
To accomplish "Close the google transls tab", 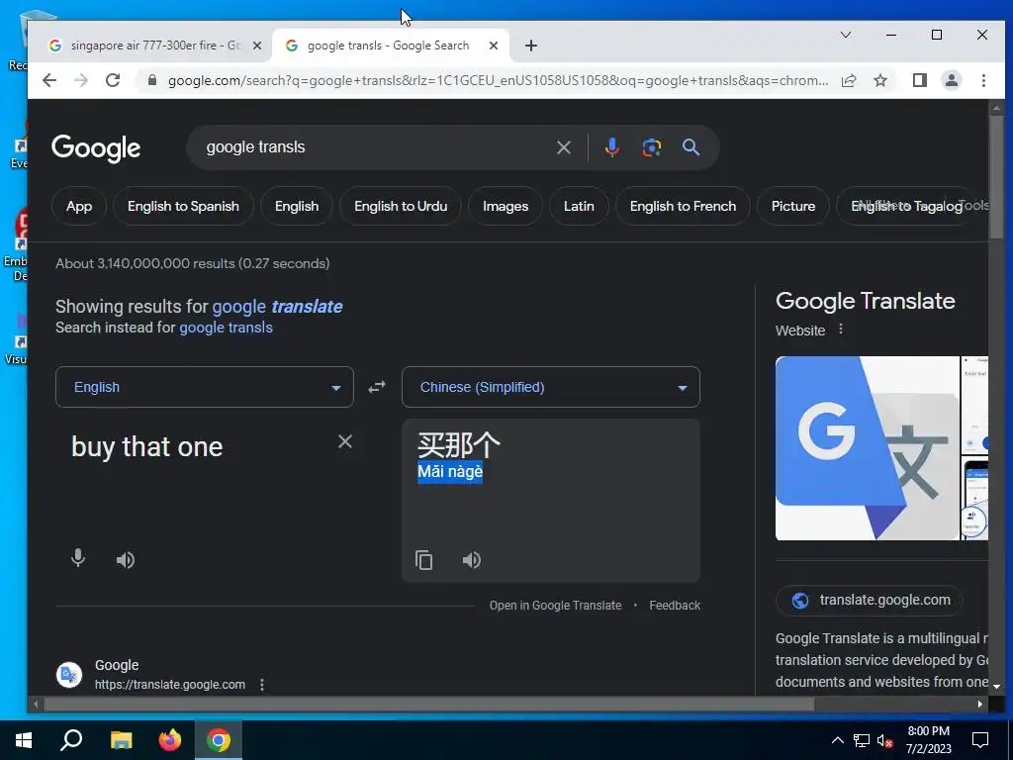I will (494, 46).
